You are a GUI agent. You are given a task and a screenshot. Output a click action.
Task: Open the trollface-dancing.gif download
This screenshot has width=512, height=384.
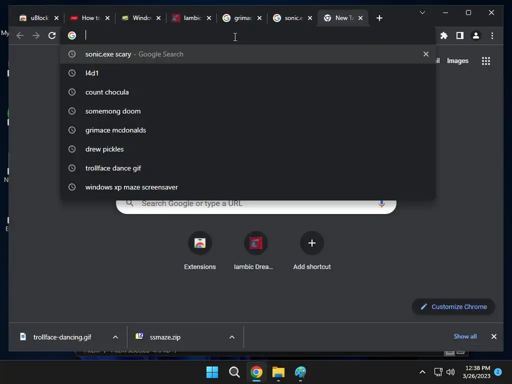[61, 337]
